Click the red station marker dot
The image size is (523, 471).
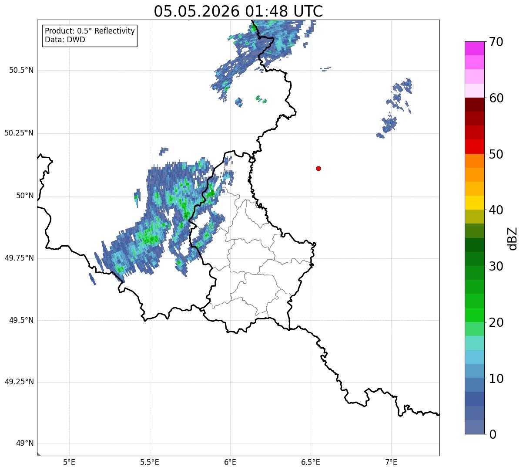coord(318,168)
